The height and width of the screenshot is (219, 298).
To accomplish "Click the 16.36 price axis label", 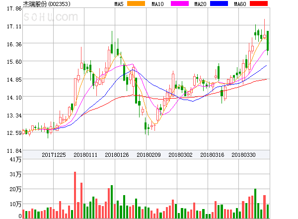I will click(14, 44).
